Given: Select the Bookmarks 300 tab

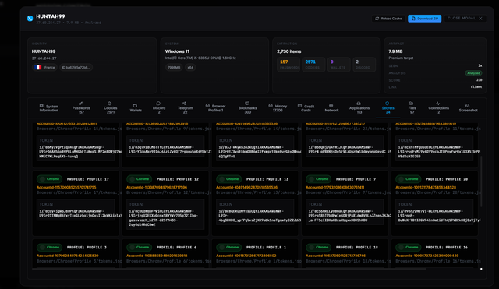Looking at the screenshot, I should click(x=247, y=107).
